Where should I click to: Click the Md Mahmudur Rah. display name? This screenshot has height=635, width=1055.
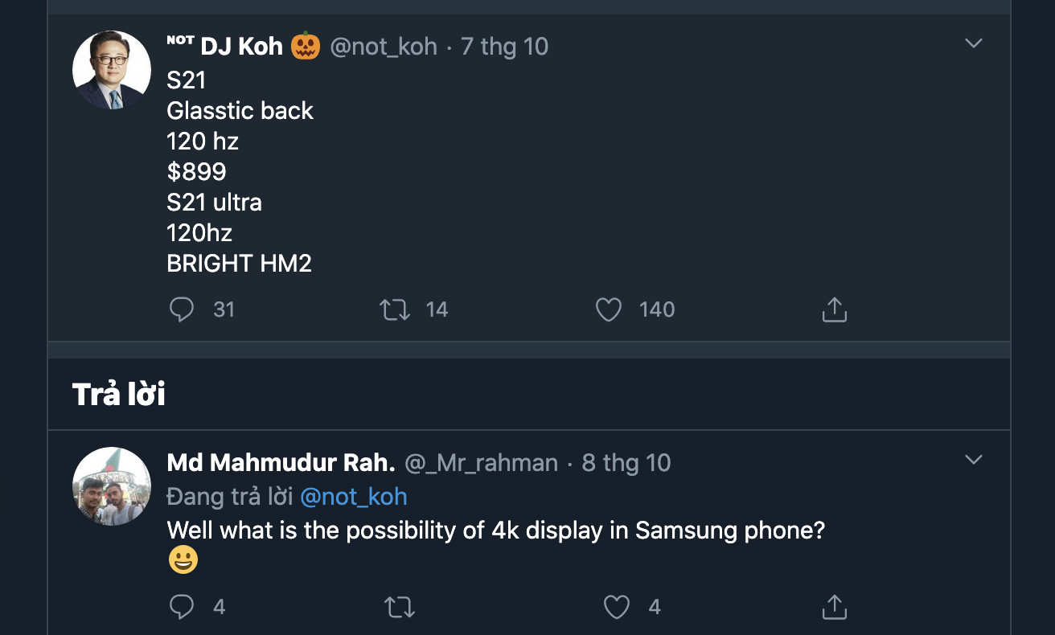[x=281, y=463]
